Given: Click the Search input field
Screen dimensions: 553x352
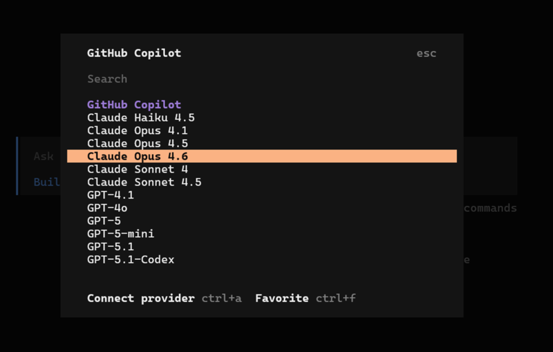Looking at the screenshot, I should (262, 79).
